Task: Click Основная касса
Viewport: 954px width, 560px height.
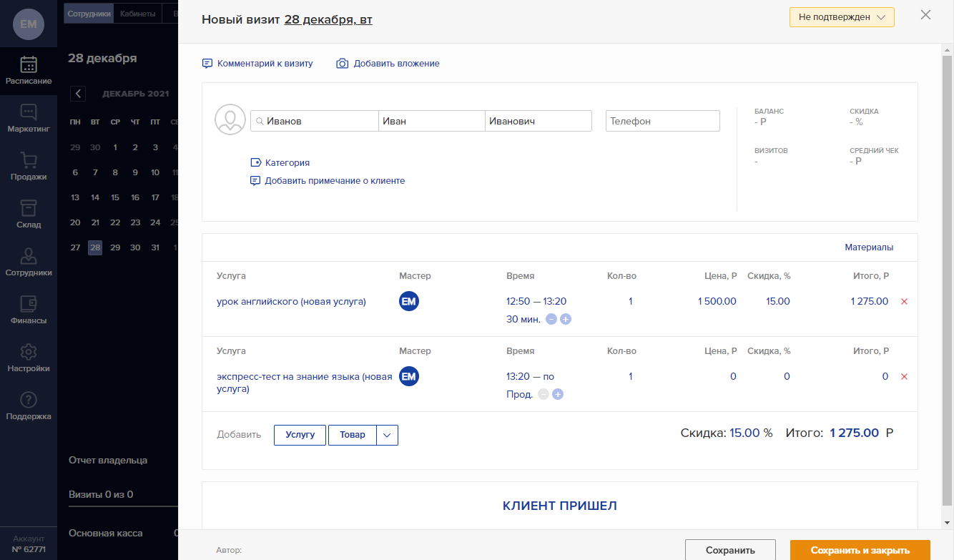Action: coord(106,533)
